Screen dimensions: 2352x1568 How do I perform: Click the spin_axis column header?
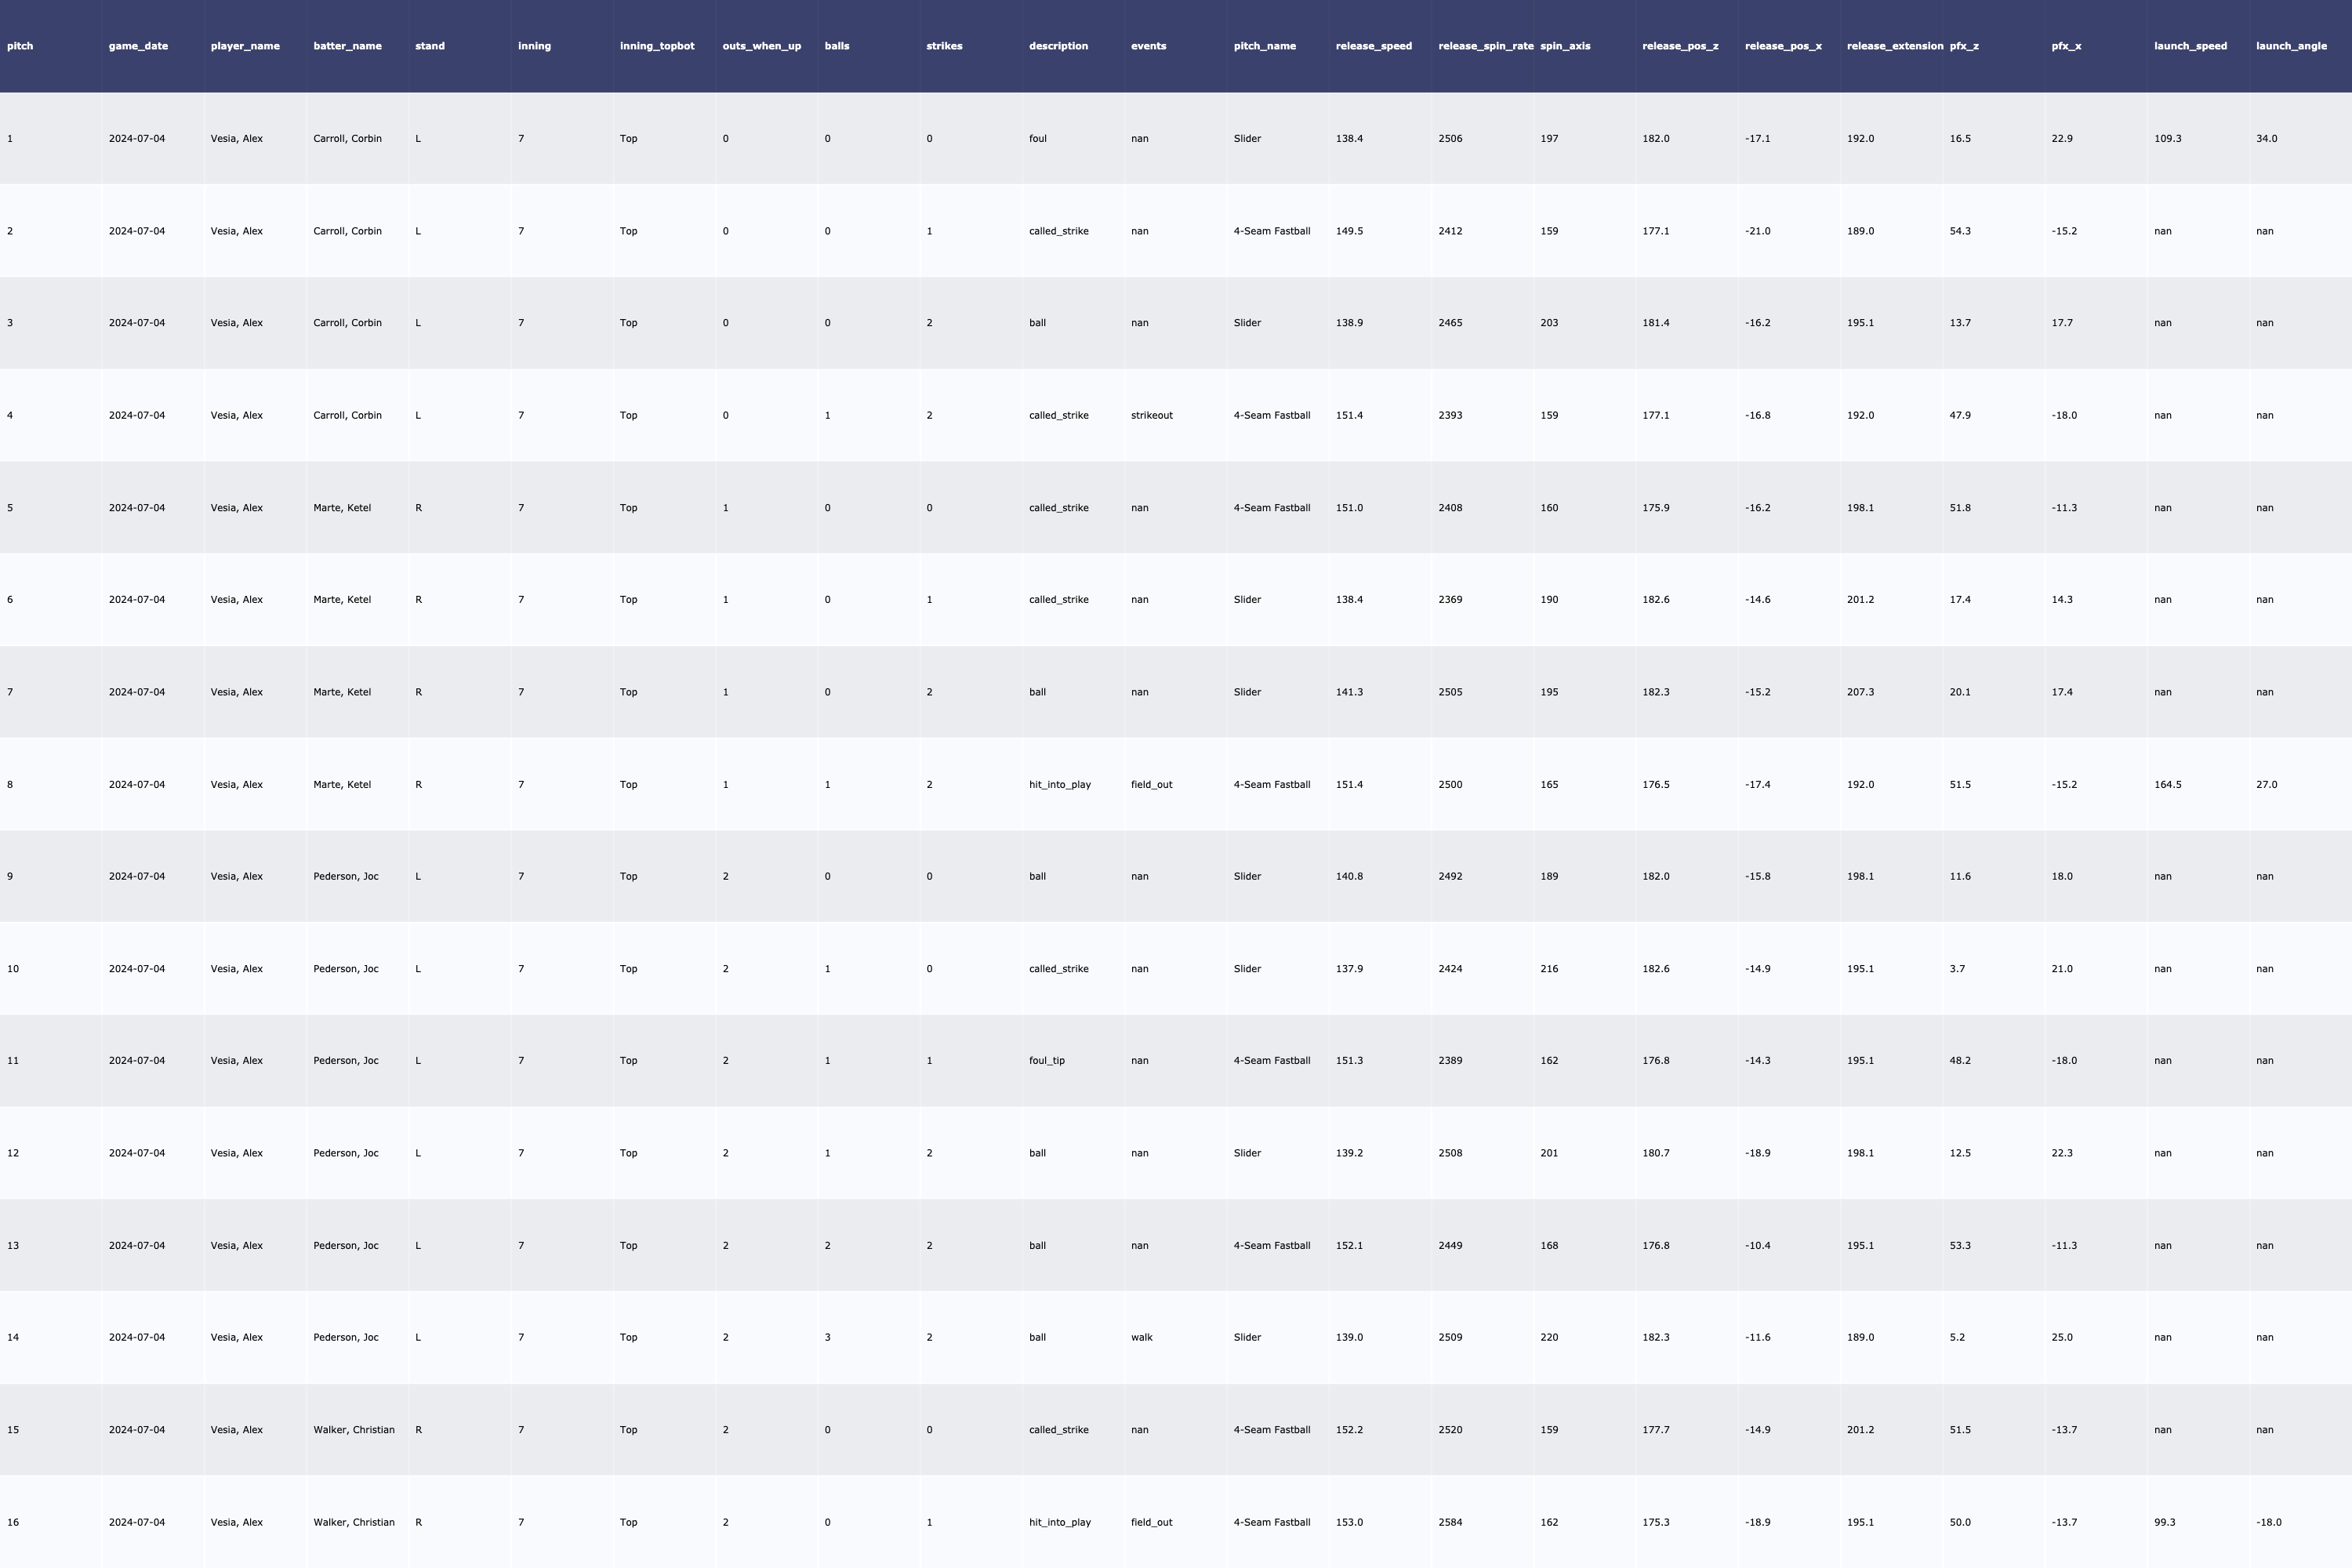1565,46
